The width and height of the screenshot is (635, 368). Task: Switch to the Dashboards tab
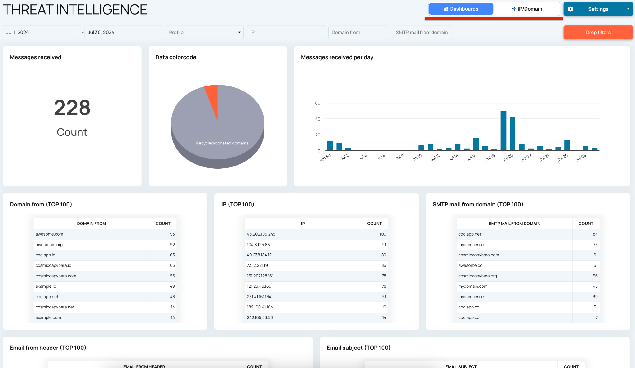[x=461, y=9]
